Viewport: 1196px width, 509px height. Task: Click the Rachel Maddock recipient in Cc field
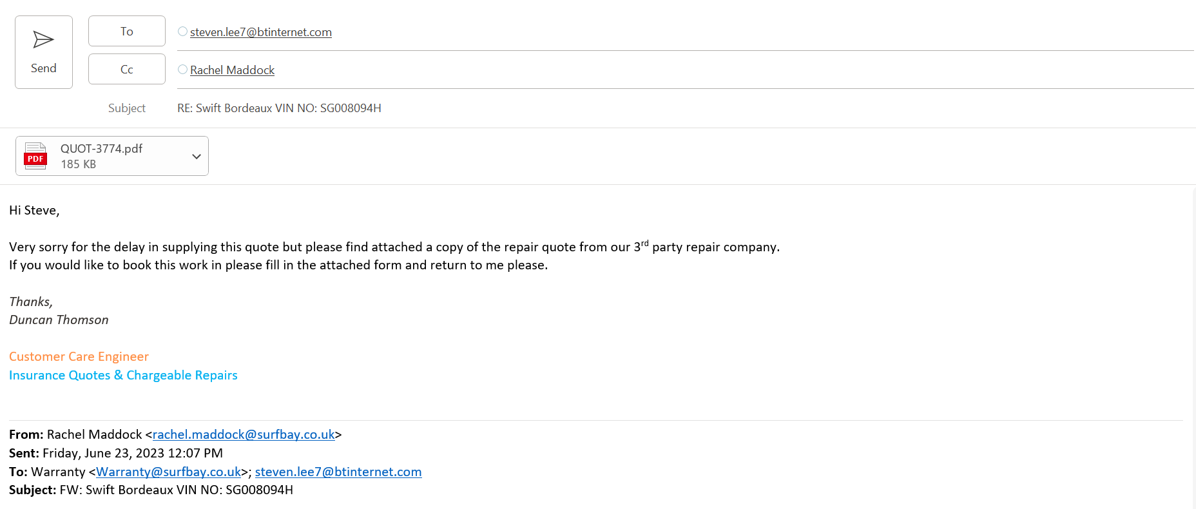pos(232,70)
